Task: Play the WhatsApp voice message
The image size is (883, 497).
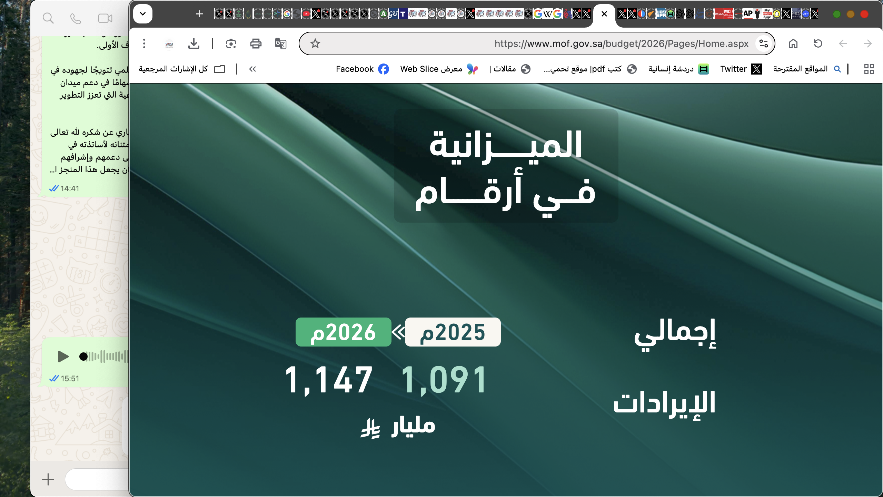Action: coord(63,357)
